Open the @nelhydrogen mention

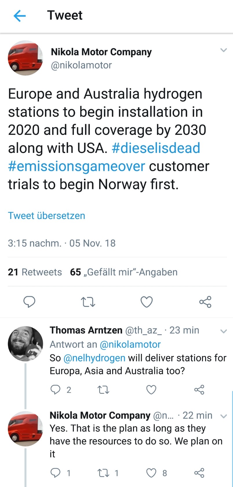pyautogui.click(x=94, y=358)
